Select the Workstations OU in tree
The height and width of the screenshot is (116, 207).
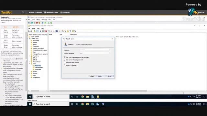[x=37, y=77]
